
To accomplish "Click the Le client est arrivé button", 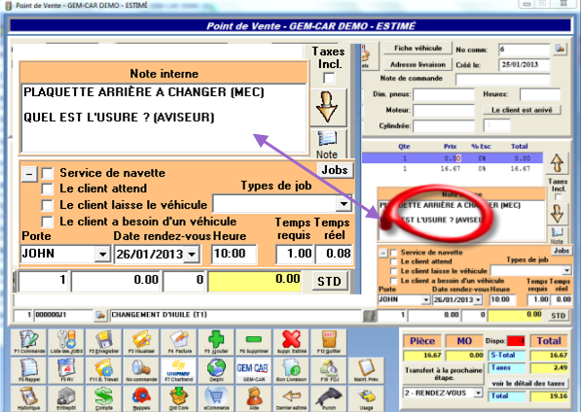I will pyautogui.click(x=522, y=110).
